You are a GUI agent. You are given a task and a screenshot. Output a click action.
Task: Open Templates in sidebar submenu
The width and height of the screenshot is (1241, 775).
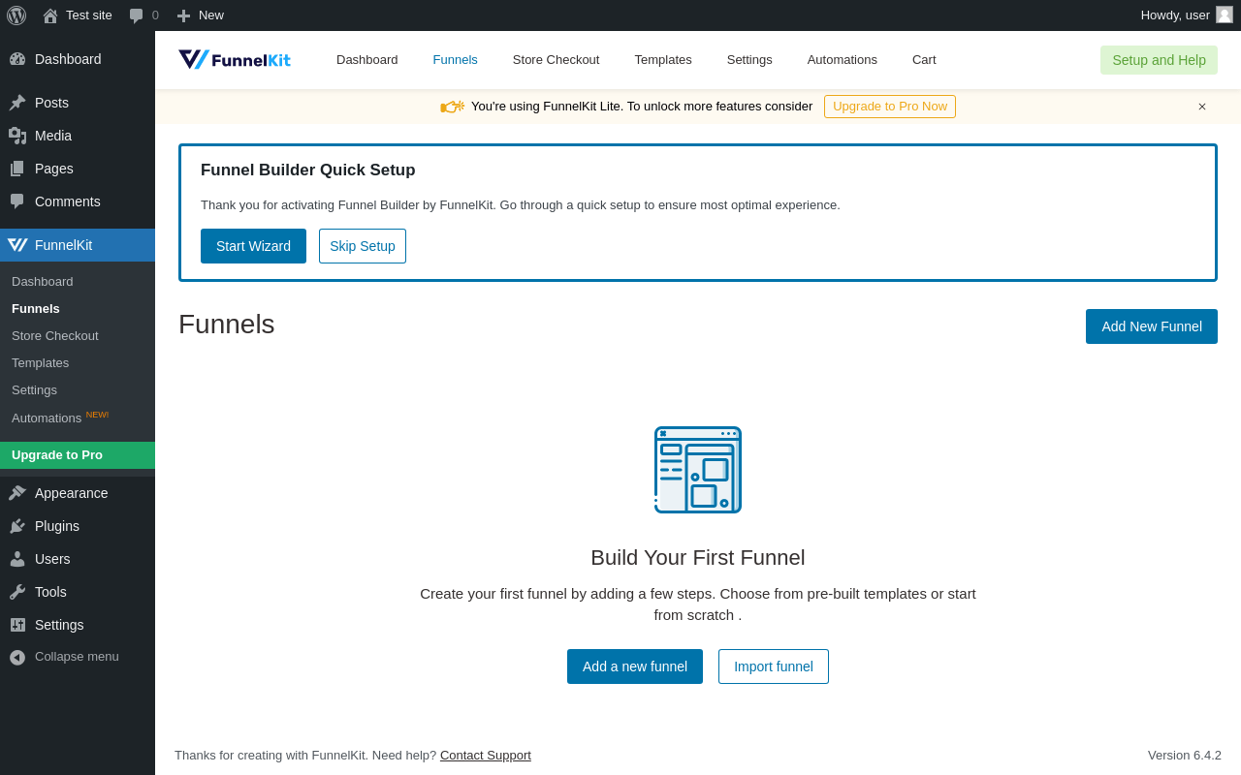[x=78, y=363]
